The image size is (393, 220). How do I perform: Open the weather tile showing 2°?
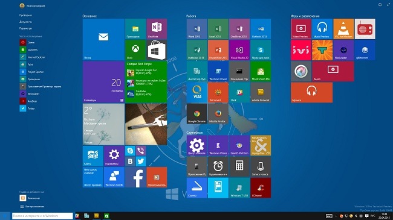(103, 125)
